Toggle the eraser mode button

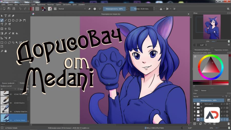pyautogui.click(x=89, y=9)
